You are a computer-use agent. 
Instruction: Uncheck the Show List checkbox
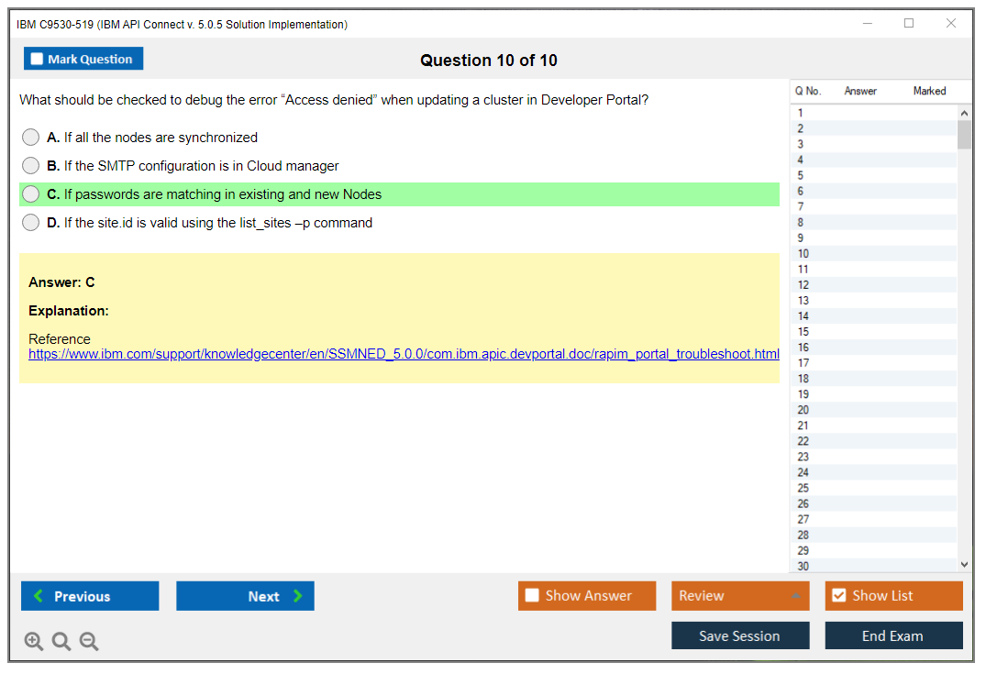[838, 596]
